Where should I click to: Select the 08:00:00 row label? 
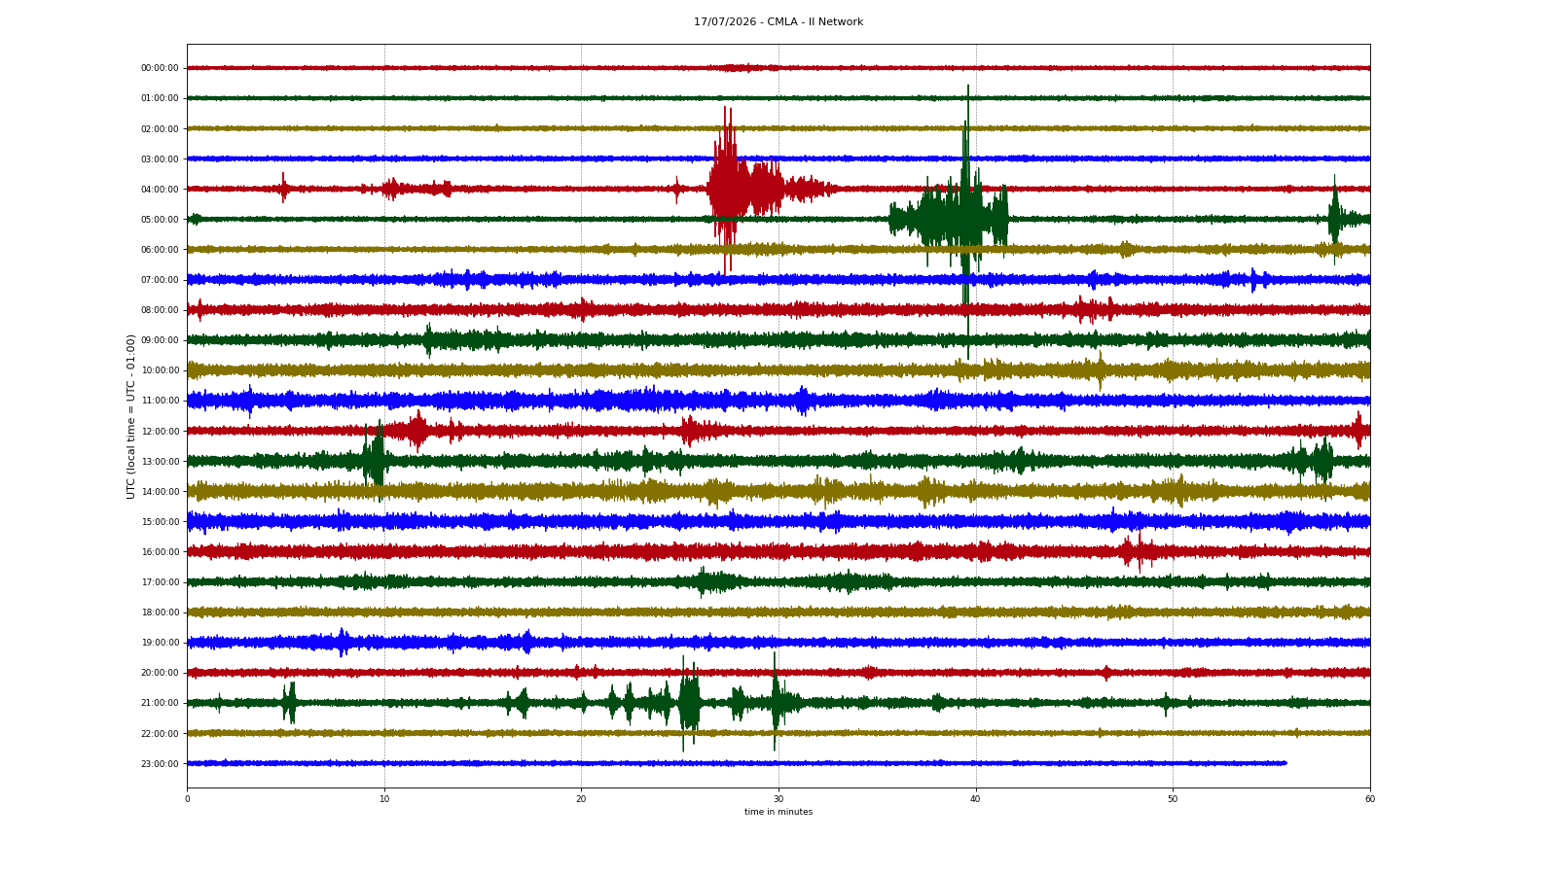click(x=160, y=310)
